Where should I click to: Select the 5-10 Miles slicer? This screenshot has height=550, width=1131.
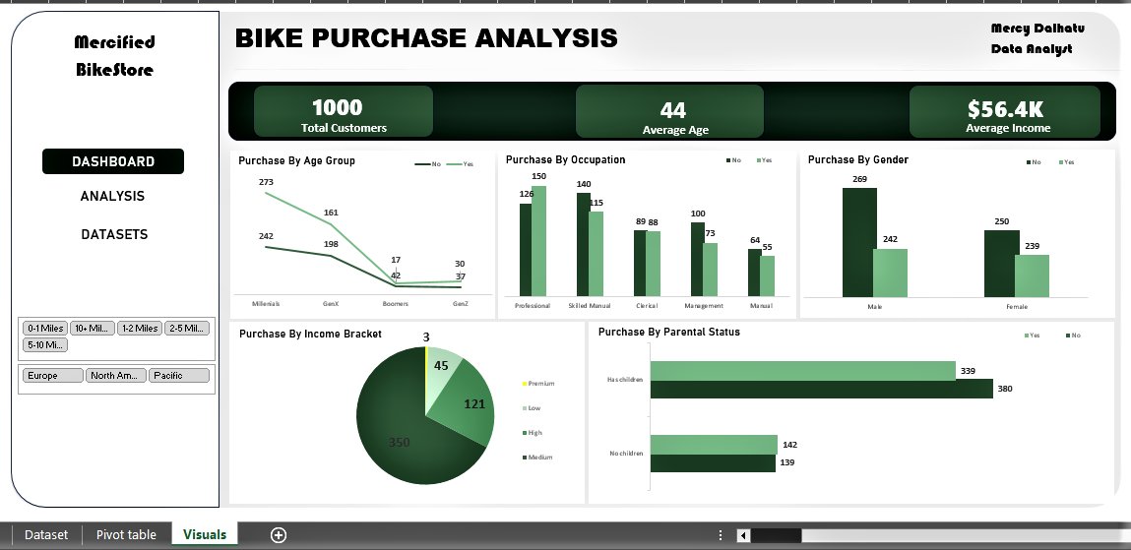pos(45,344)
